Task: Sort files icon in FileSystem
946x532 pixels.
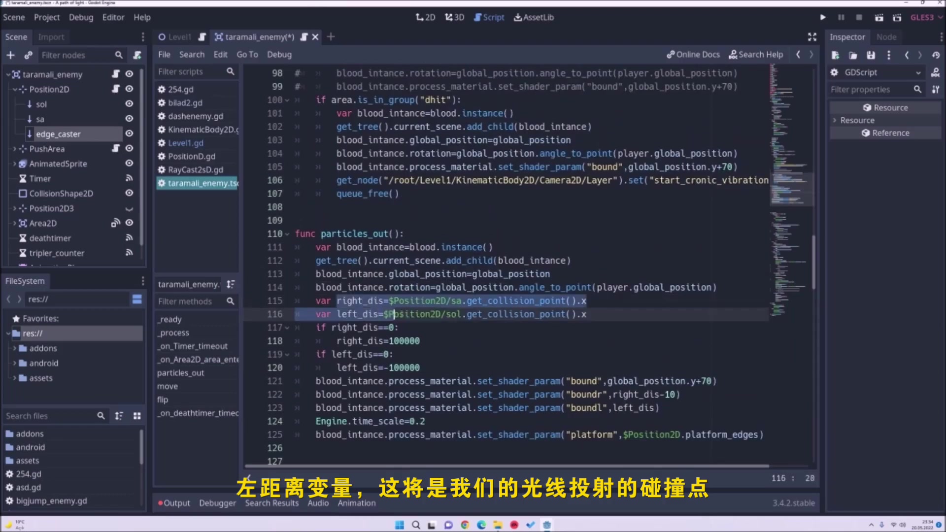Action: coord(119,416)
